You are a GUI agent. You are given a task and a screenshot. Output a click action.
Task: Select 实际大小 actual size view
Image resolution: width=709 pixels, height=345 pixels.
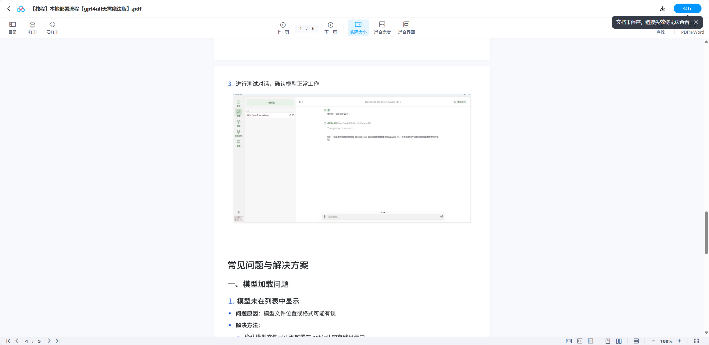[358, 28]
